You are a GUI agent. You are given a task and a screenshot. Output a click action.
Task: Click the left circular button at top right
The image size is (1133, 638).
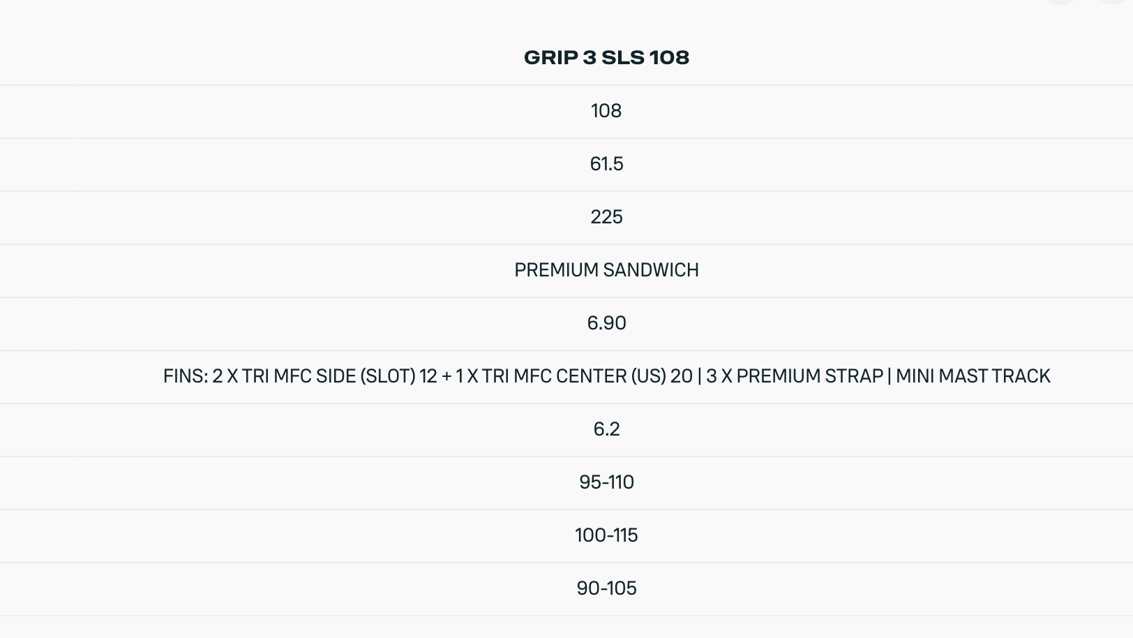coord(1060,1)
